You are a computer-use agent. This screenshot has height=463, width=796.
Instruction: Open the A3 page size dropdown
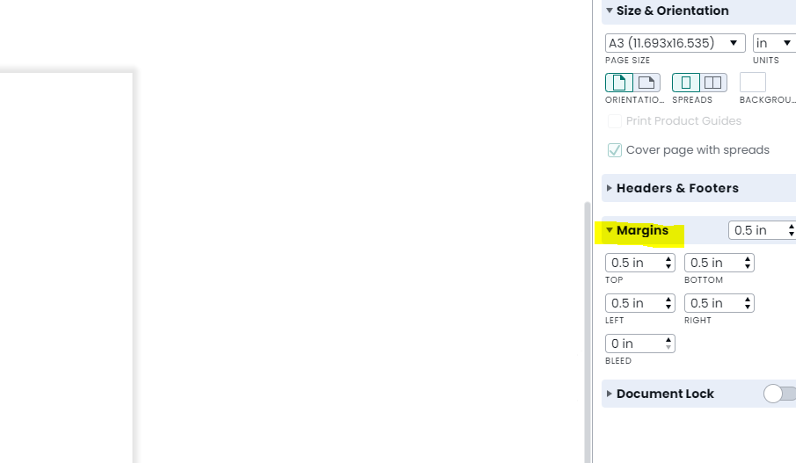(676, 43)
